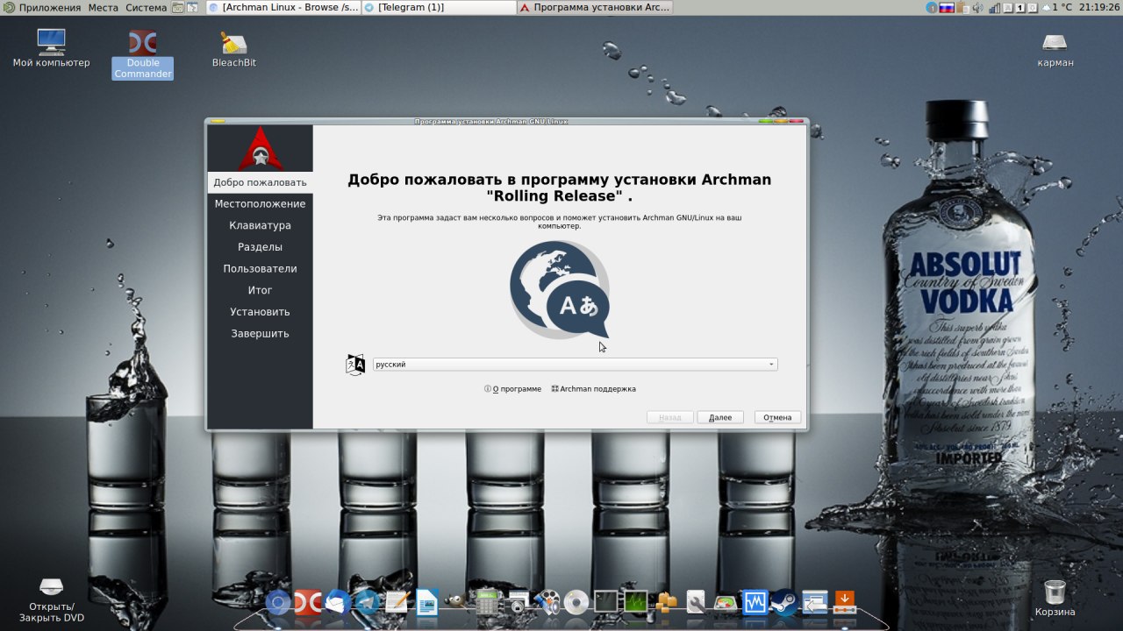This screenshot has height=631, width=1123.
Task: Select the Пользователи step in sidebar
Action: (260, 269)
